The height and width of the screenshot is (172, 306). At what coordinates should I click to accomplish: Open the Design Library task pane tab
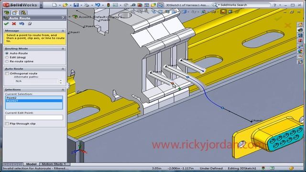point(300,30)
